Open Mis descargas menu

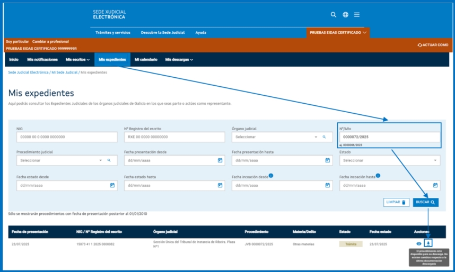[x=179, y=60]
